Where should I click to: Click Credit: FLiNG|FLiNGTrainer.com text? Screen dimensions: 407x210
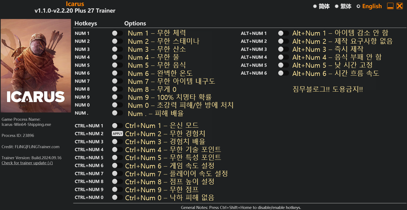pos(30,147)
